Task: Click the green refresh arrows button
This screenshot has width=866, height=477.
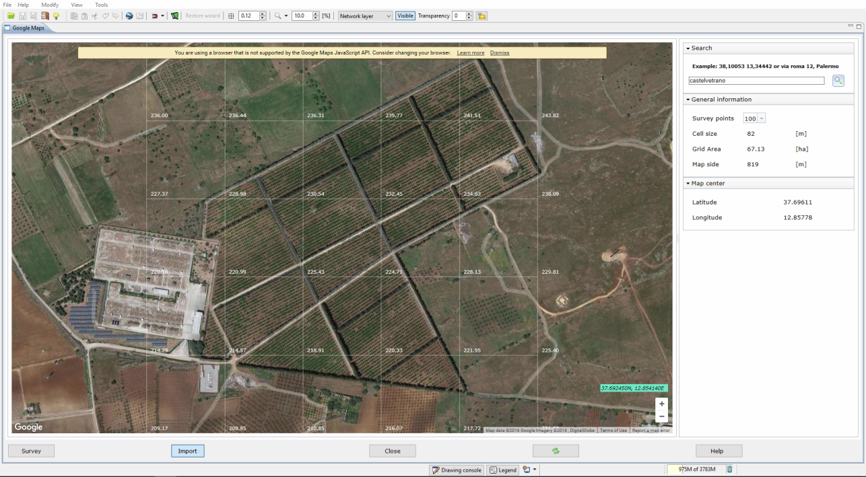Action: click(556, 451)
